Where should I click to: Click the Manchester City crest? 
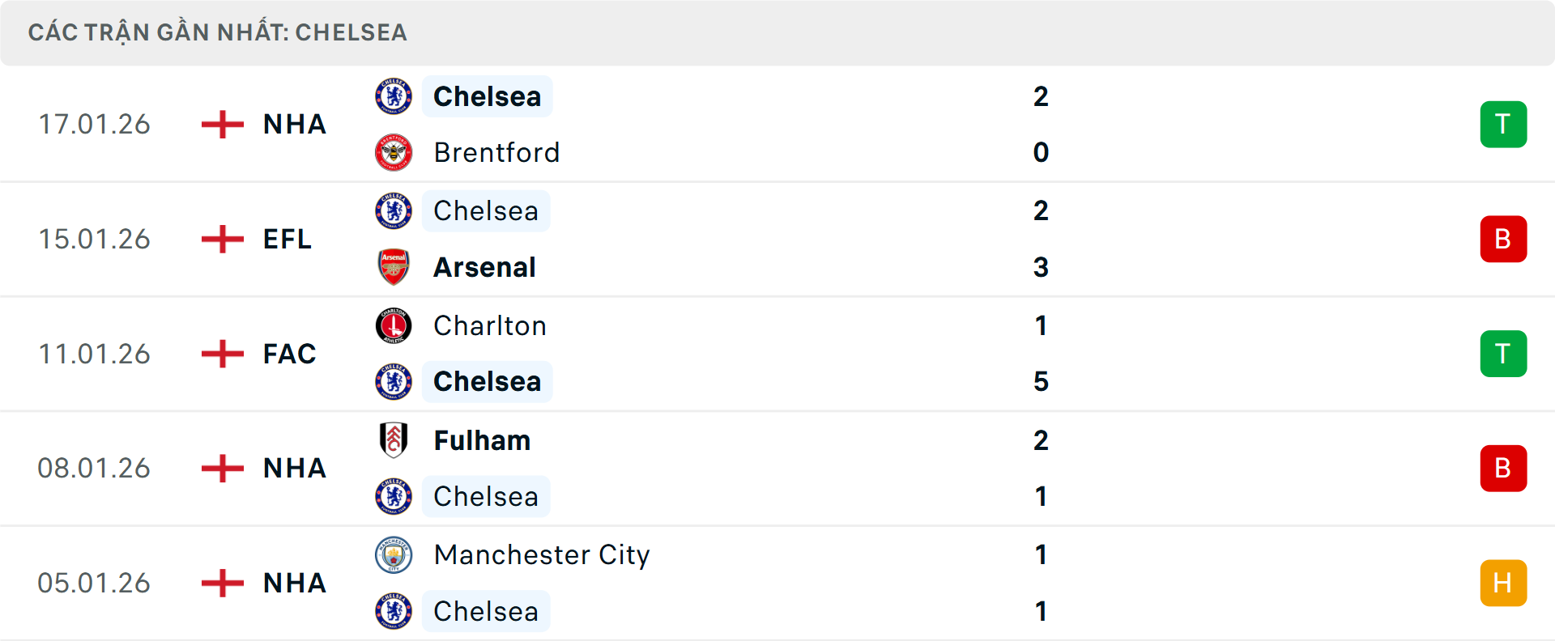pos(394,555)
